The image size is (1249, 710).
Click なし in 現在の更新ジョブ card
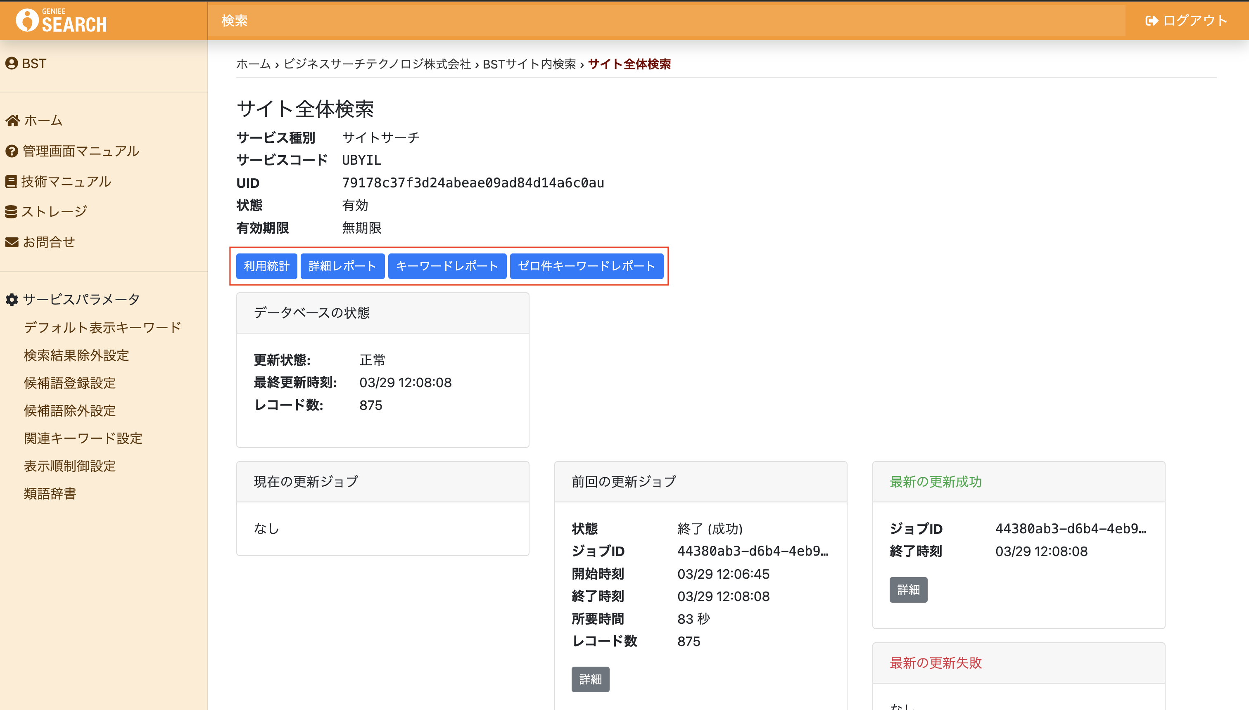266,529
